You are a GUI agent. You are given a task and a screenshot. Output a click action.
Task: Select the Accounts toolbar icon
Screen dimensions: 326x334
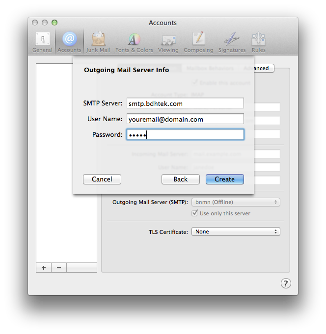point(70,42)
